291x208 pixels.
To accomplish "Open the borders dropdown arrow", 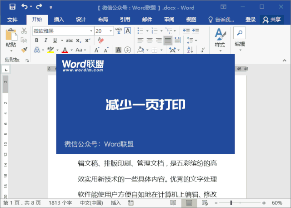I will 161,50.
